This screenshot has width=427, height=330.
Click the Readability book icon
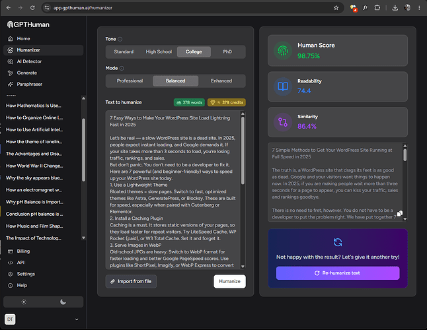click(x=283, y=86)
